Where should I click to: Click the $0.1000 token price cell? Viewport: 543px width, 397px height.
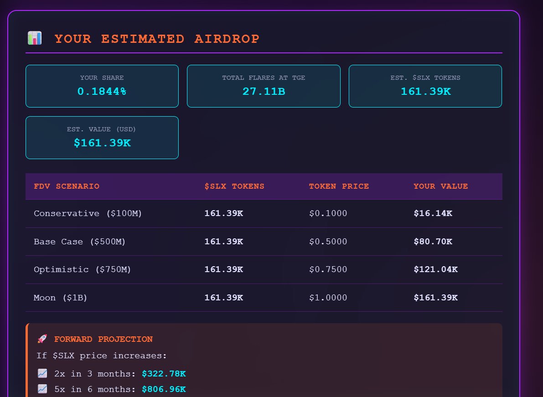(x=328, y=213)
